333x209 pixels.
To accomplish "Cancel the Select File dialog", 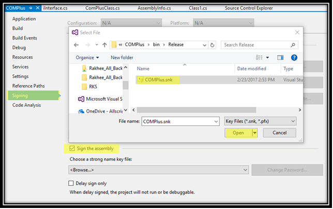I will point(279,133).
